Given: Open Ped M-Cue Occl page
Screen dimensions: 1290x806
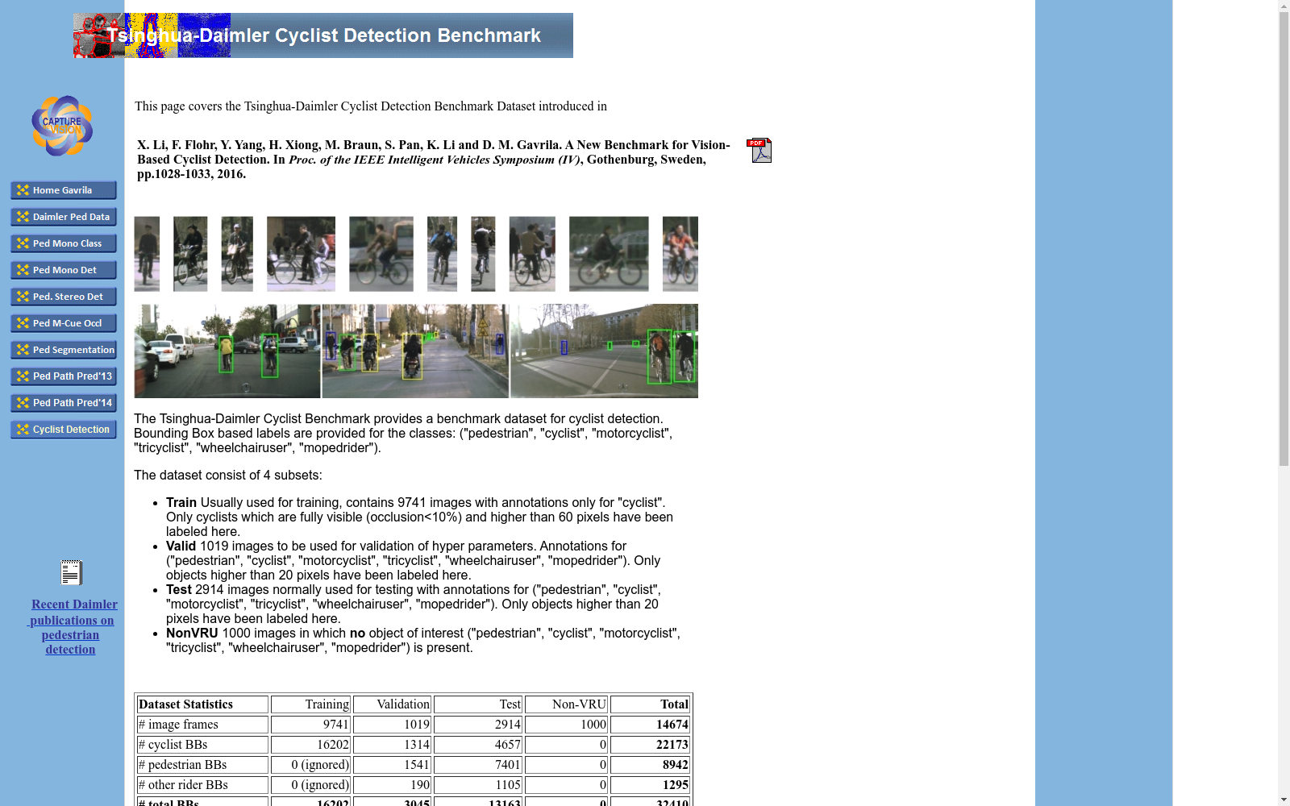Looking at the screenshot, I should (x=64, y=323).
